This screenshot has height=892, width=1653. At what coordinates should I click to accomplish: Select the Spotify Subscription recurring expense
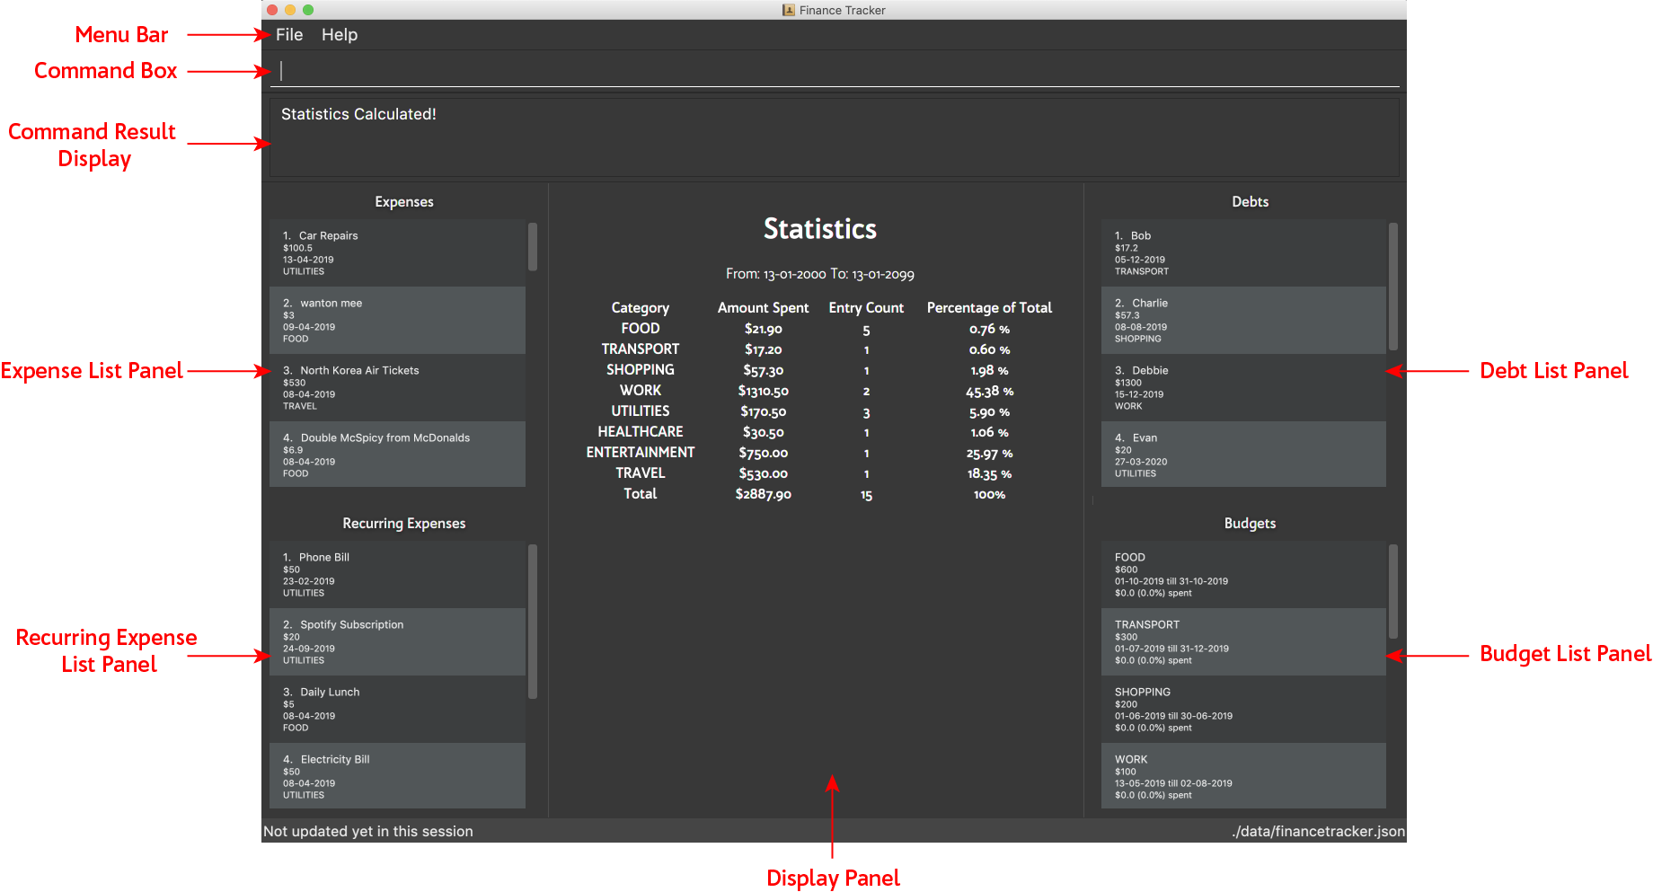pyautogui.click(x=397, y=641)
